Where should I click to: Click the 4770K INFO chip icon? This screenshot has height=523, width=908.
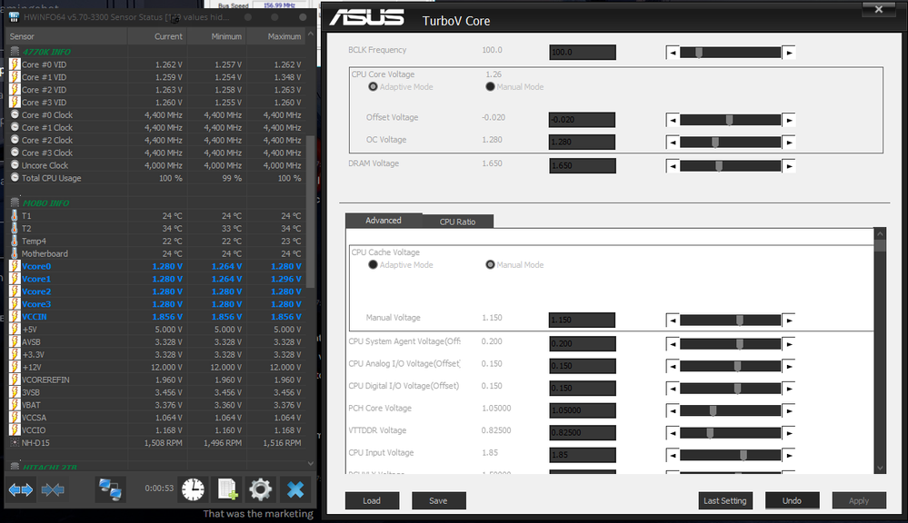click(x=15, y=52)
